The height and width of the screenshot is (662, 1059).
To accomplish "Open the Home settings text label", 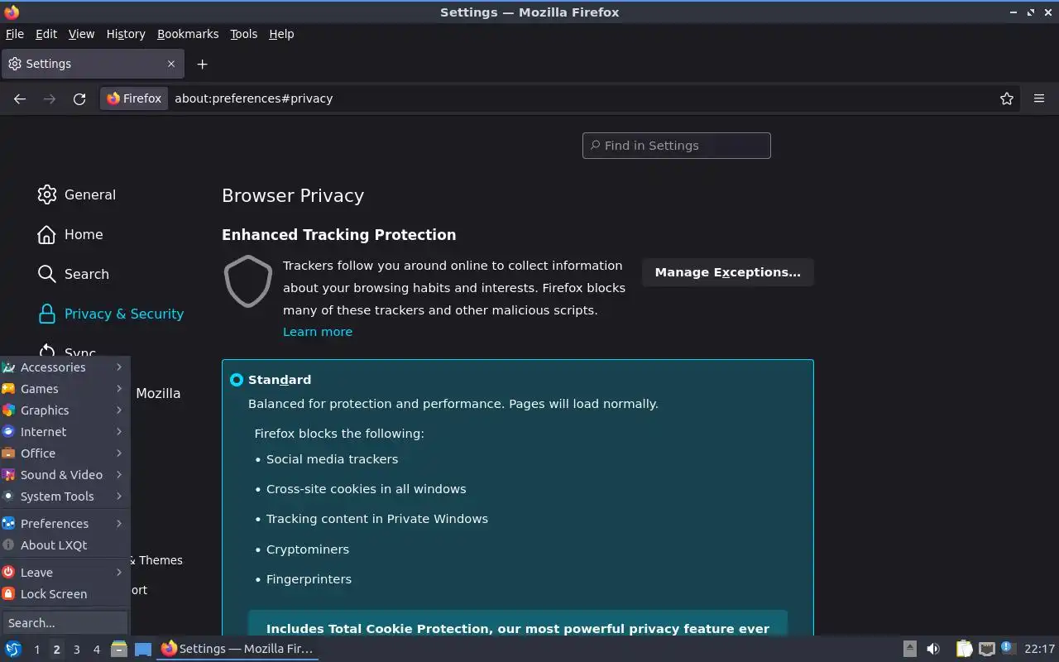I will 84,234.
